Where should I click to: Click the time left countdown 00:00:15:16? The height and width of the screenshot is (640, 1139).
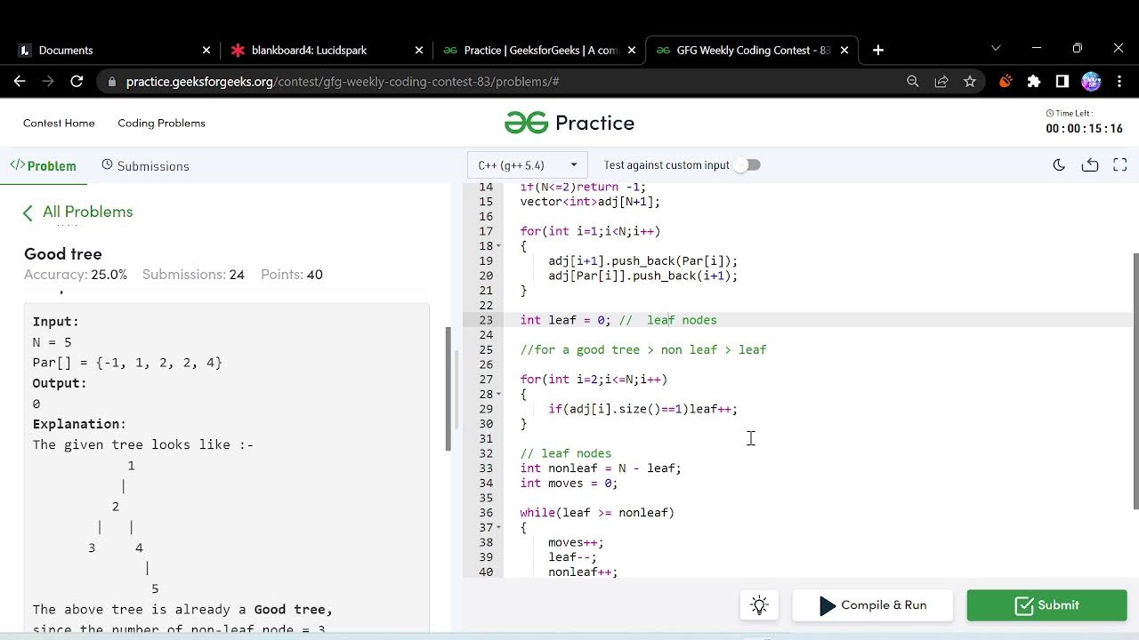point(1084,129)
